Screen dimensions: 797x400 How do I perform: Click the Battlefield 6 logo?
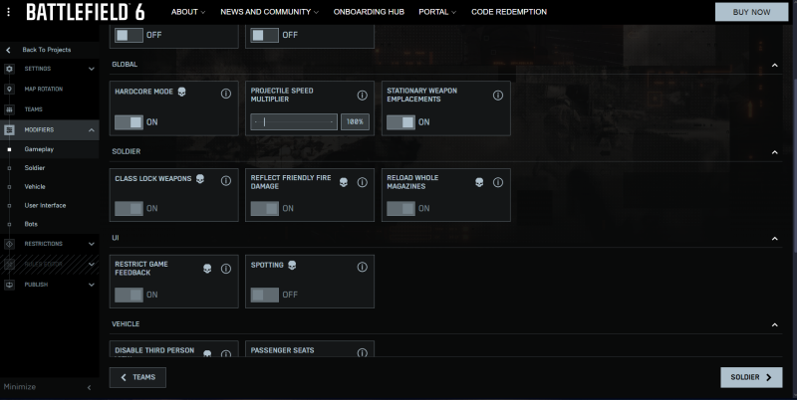coord(86,12)
